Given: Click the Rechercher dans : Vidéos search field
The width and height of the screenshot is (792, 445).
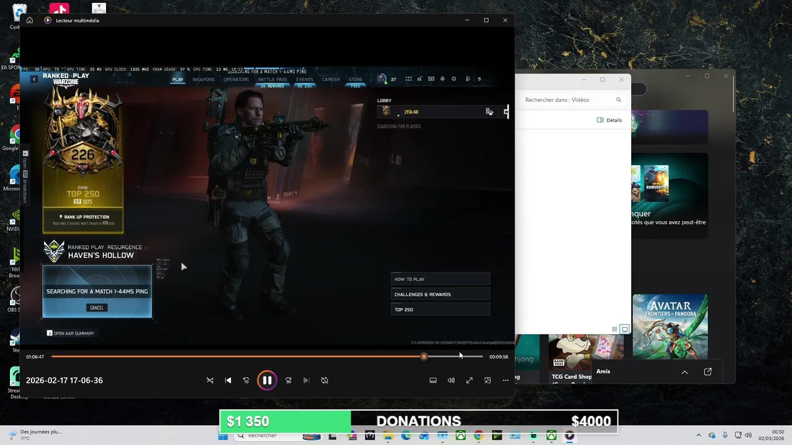Looking at the screenshot, I should [572, 100].
